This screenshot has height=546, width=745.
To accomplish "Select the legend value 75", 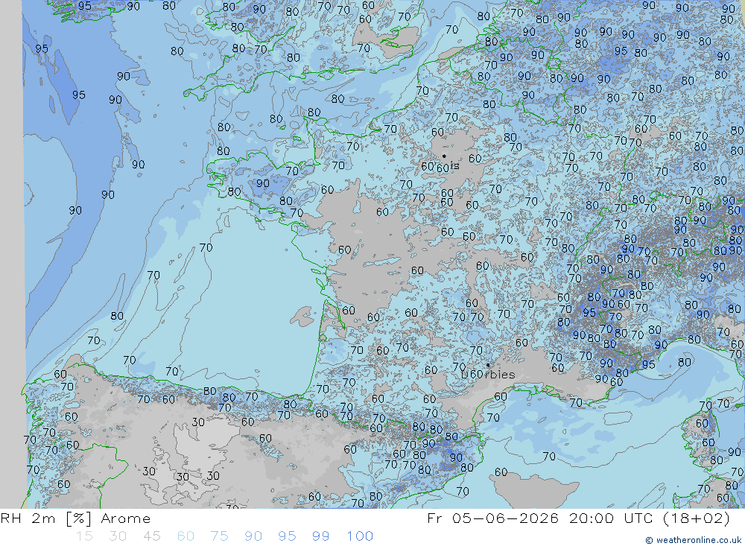I will coord(220,536).
